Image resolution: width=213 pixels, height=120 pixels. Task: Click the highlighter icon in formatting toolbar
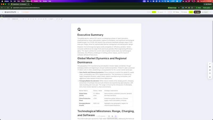tap(62, 19)
